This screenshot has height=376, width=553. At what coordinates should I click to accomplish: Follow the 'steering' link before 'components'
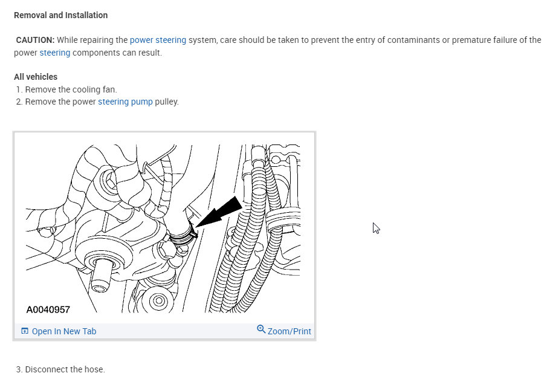[55, 53]
